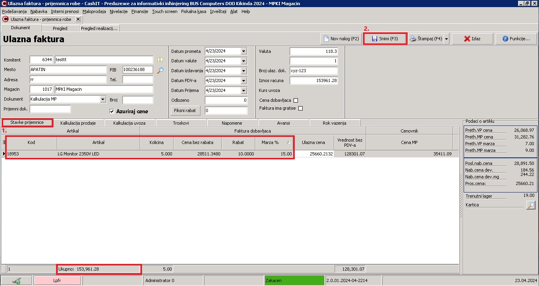Click the PIB search magnifier icon
The height and width of the screenshot is (286, 539).
tap(160, 70)
